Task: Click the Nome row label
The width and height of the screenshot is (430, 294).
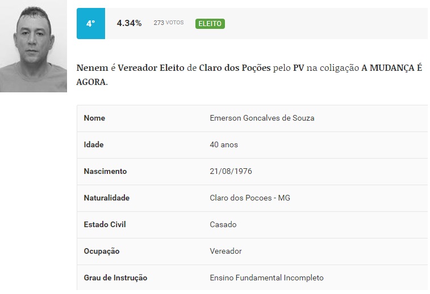Action: [94, 118]
